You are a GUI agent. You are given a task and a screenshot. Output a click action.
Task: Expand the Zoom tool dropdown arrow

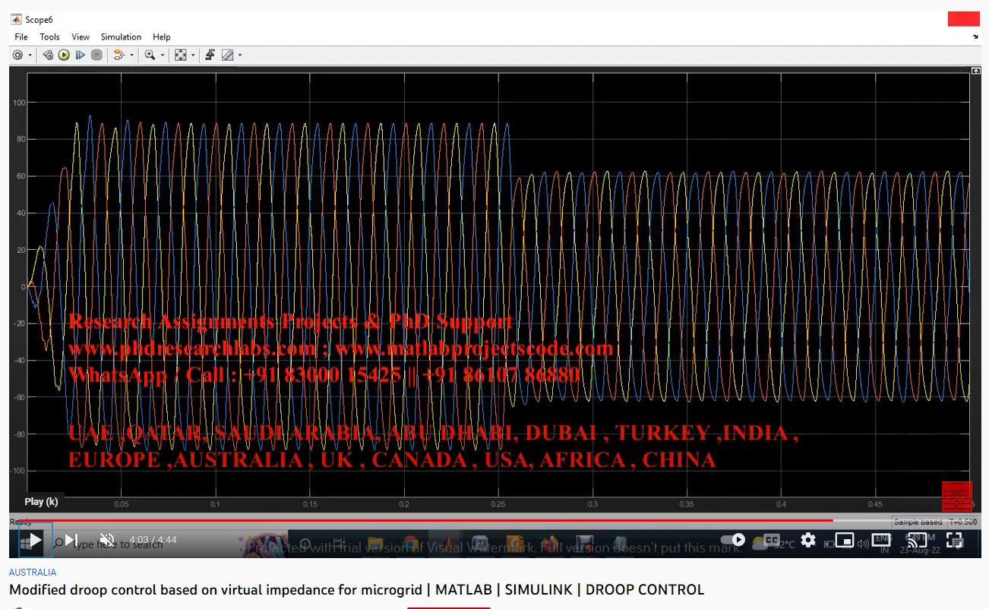point(162,55)
